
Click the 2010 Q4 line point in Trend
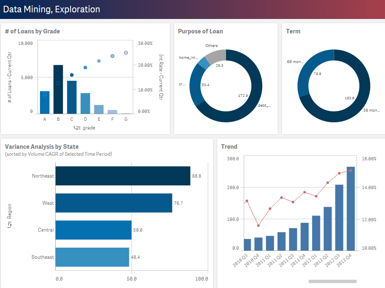258,225
